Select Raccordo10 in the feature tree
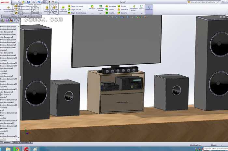 (4, 131)
